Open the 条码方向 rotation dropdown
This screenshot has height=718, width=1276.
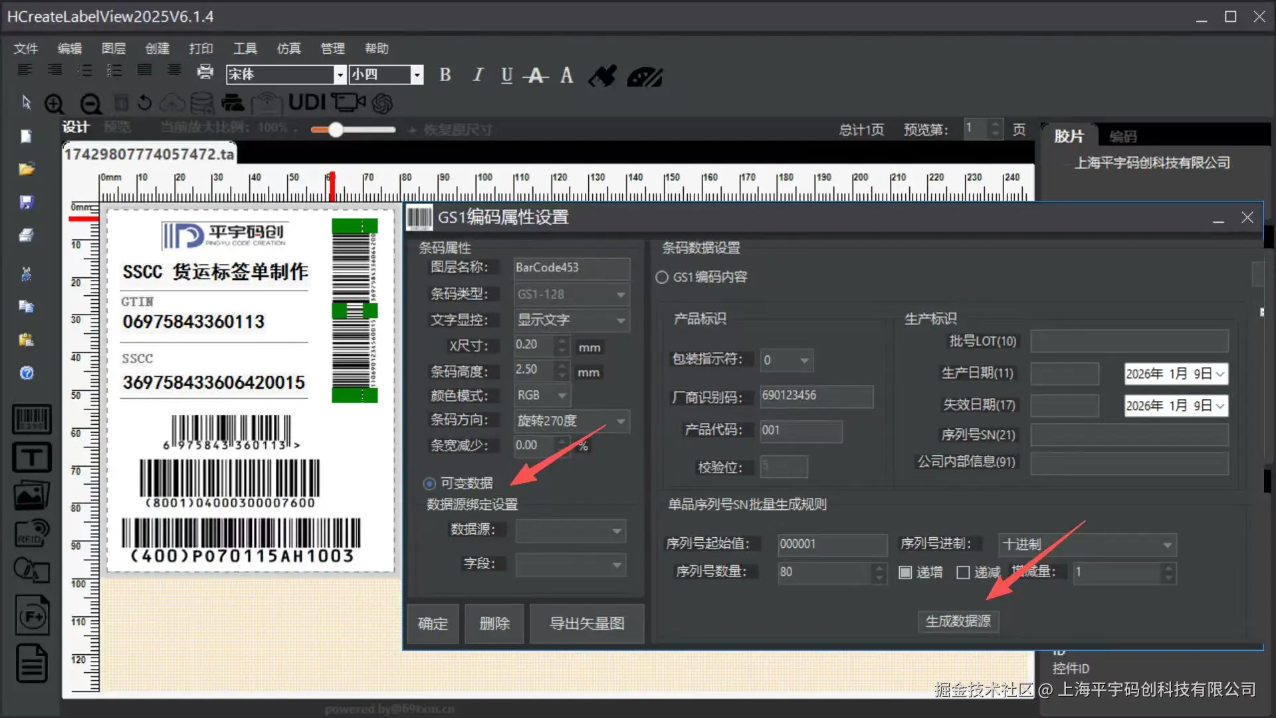(x=620, y=421)
